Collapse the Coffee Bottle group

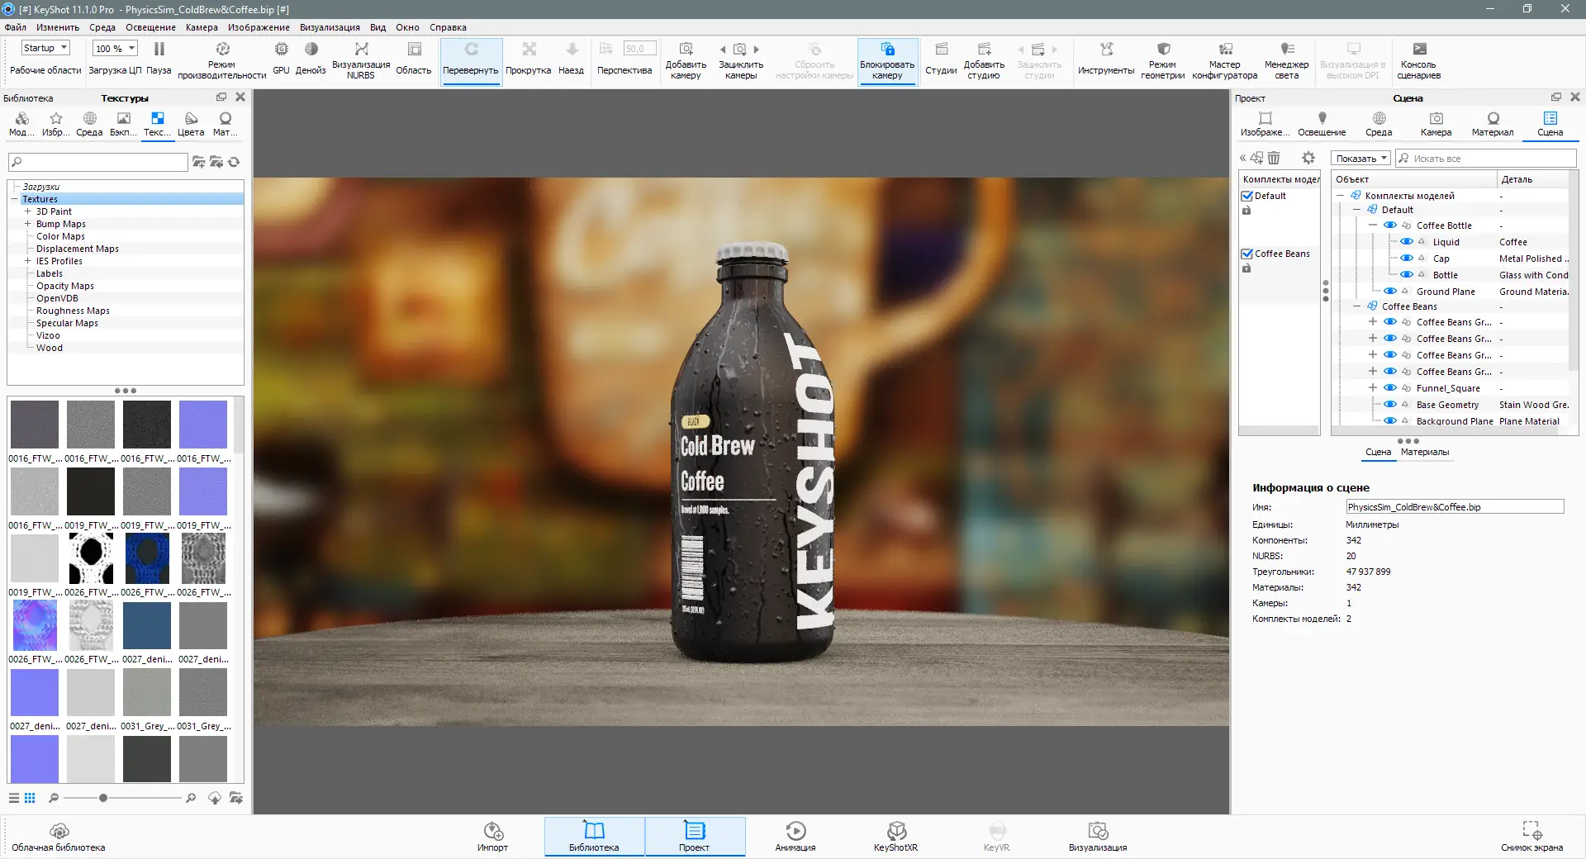[x=1373, y=225]
